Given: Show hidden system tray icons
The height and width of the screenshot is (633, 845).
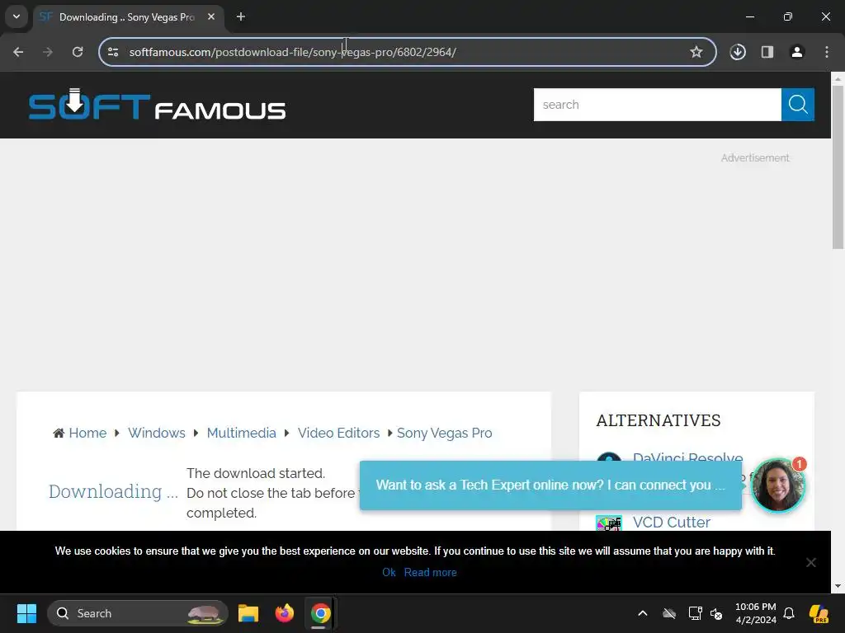Looking at the screenshot, I should pyautogui.click(x=642, y=613).
